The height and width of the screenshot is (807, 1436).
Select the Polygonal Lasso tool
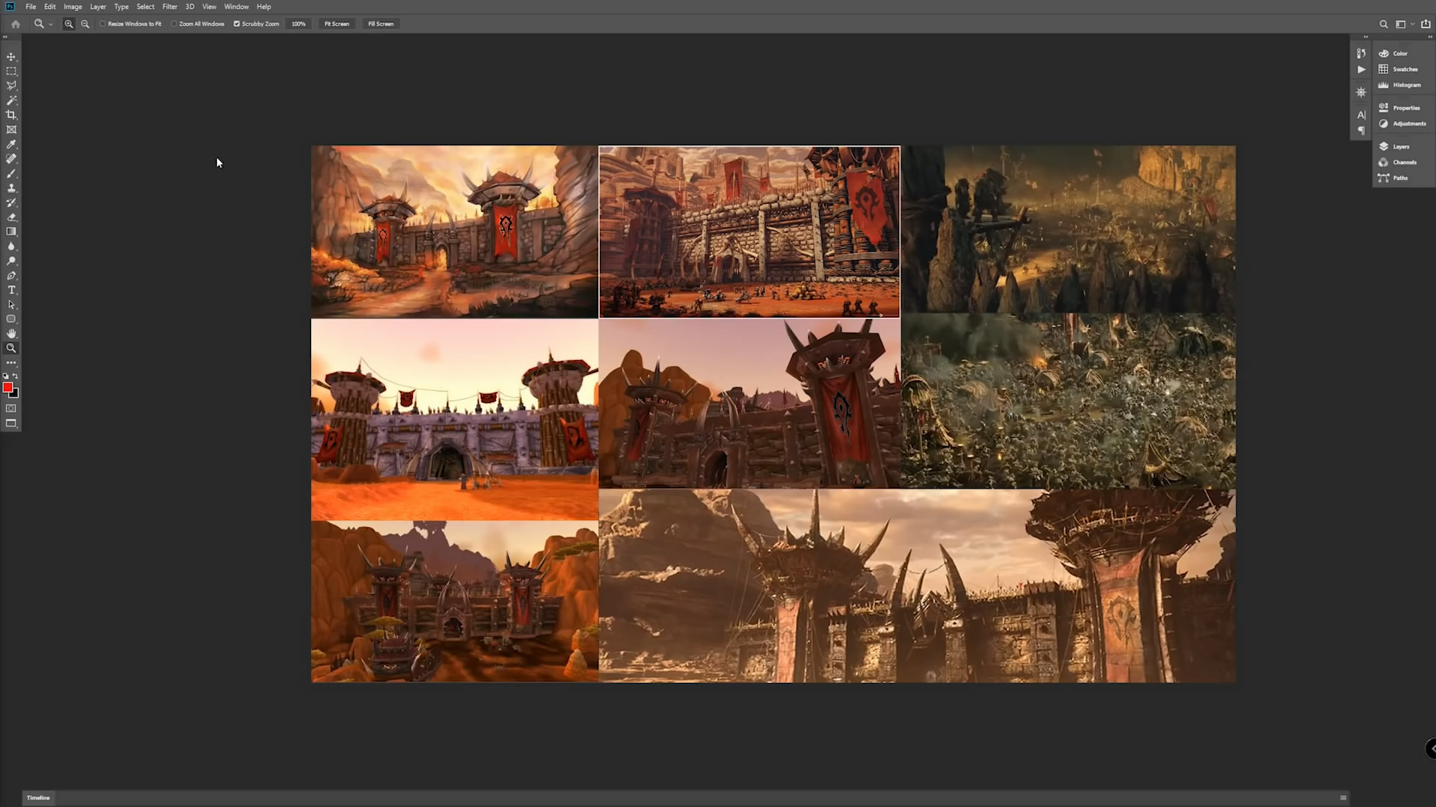11,86
